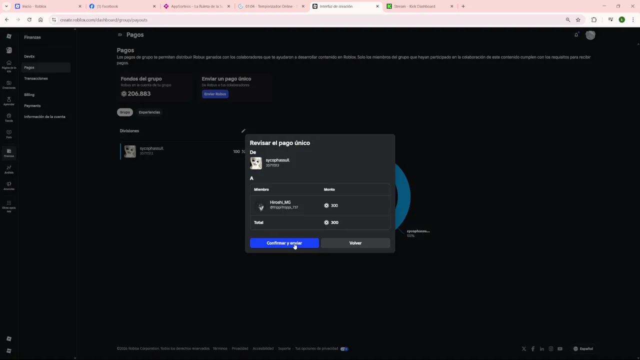
Task: Click the zoom magnifier icon in address bar
Action: point(567,19)
